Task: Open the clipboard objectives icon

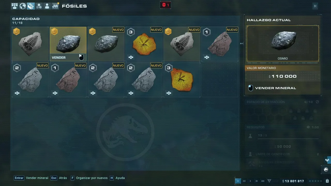Action: pyautogui.click(x=327, y=181)
